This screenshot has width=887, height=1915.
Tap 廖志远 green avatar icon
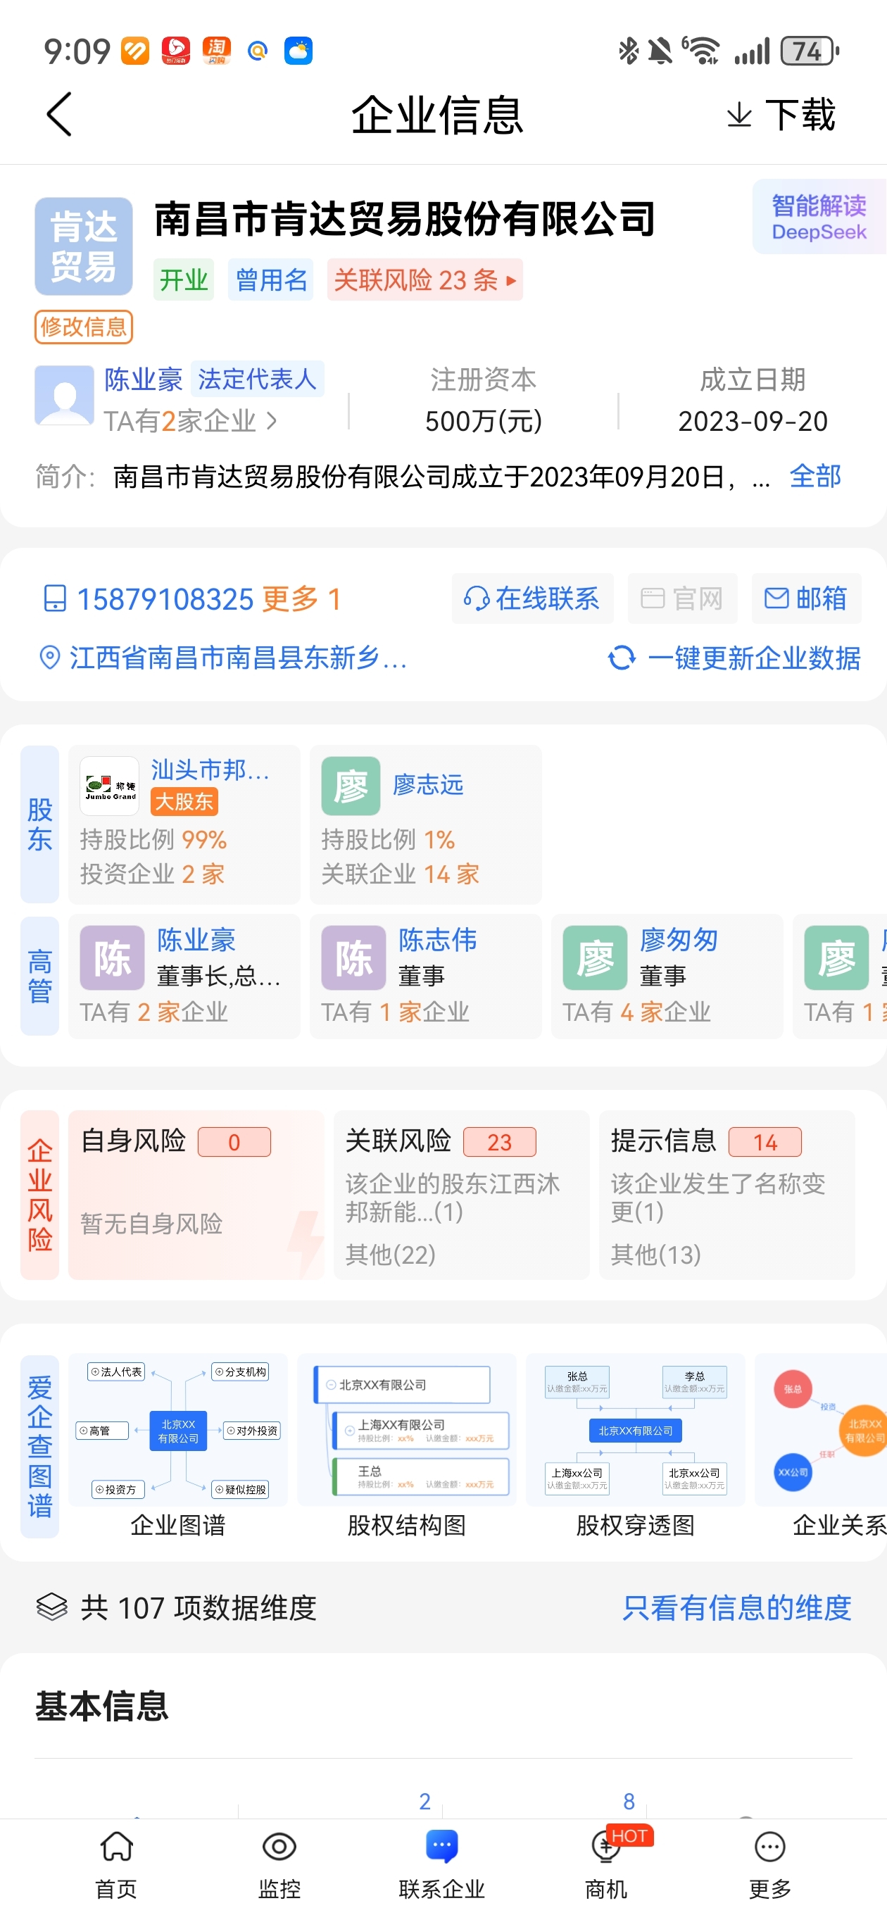pyautogui.click(x=351, y=786)
